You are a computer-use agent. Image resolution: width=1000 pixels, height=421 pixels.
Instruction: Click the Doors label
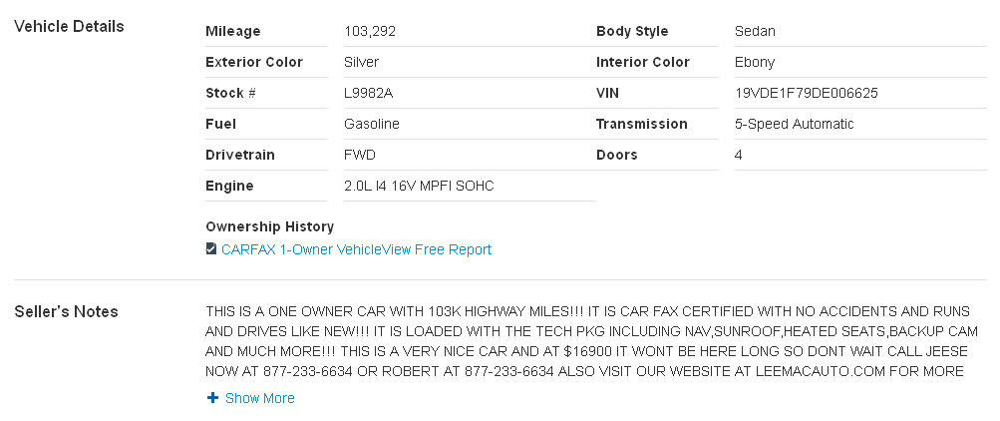(x=616, y=155)
